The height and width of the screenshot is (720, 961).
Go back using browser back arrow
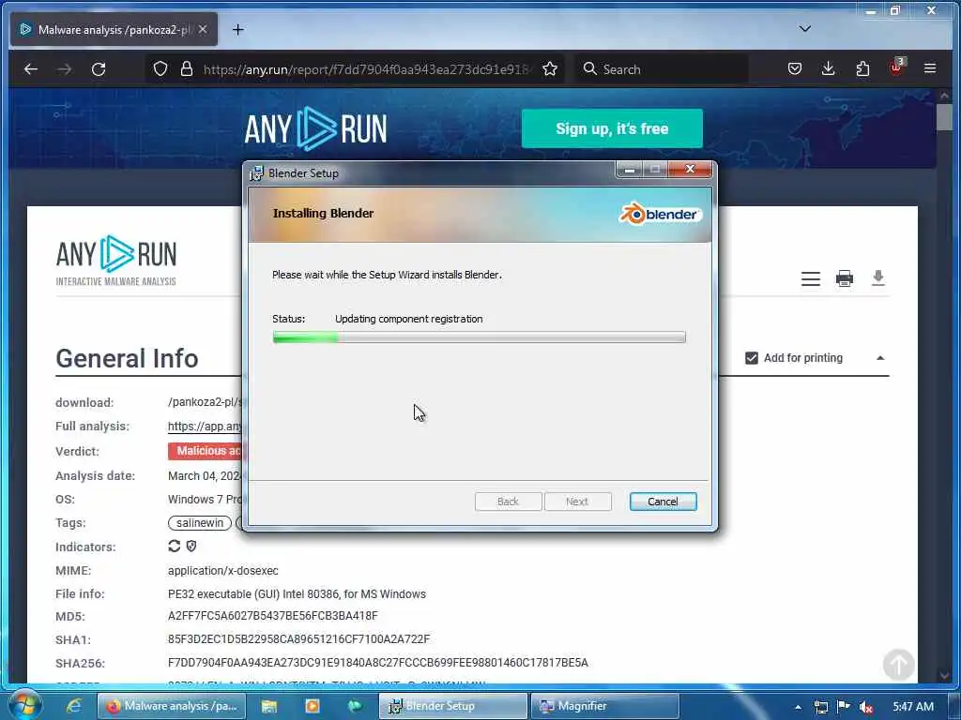point(31,69)
